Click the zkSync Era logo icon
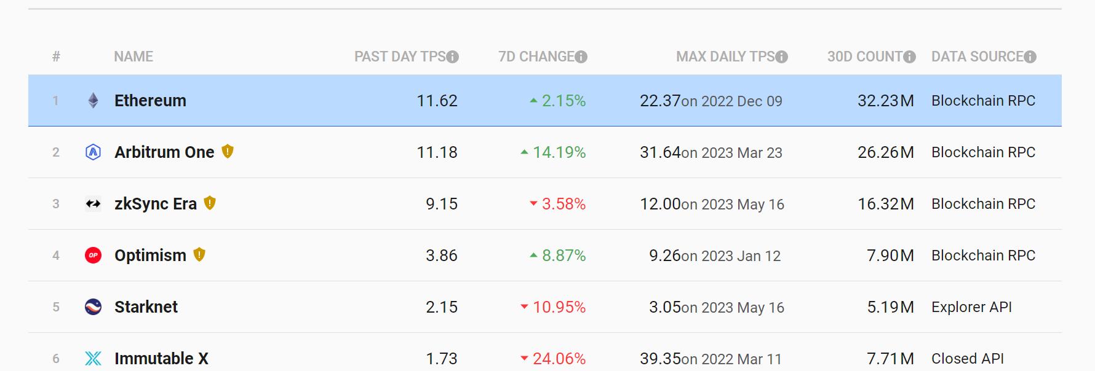The width and height of the screenshot is (1095, 371). coord(93,204)
